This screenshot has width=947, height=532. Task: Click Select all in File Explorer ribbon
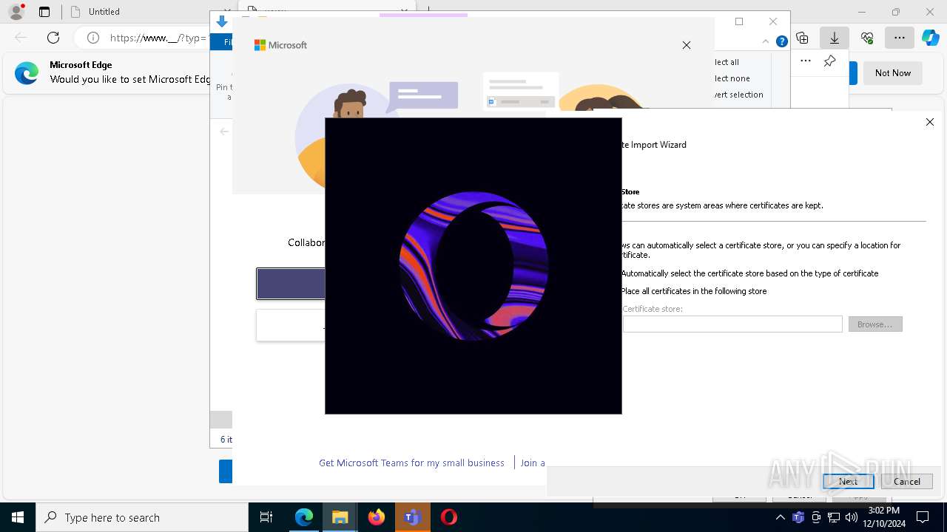726,62
